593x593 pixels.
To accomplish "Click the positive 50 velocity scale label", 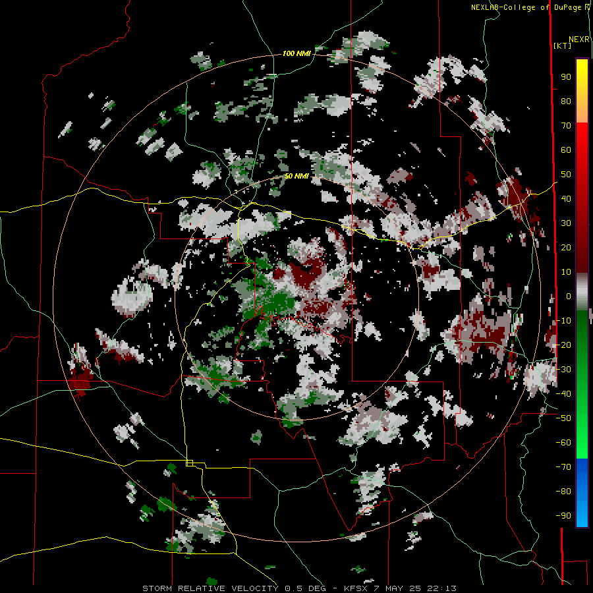I will click(x=566, y=175).
